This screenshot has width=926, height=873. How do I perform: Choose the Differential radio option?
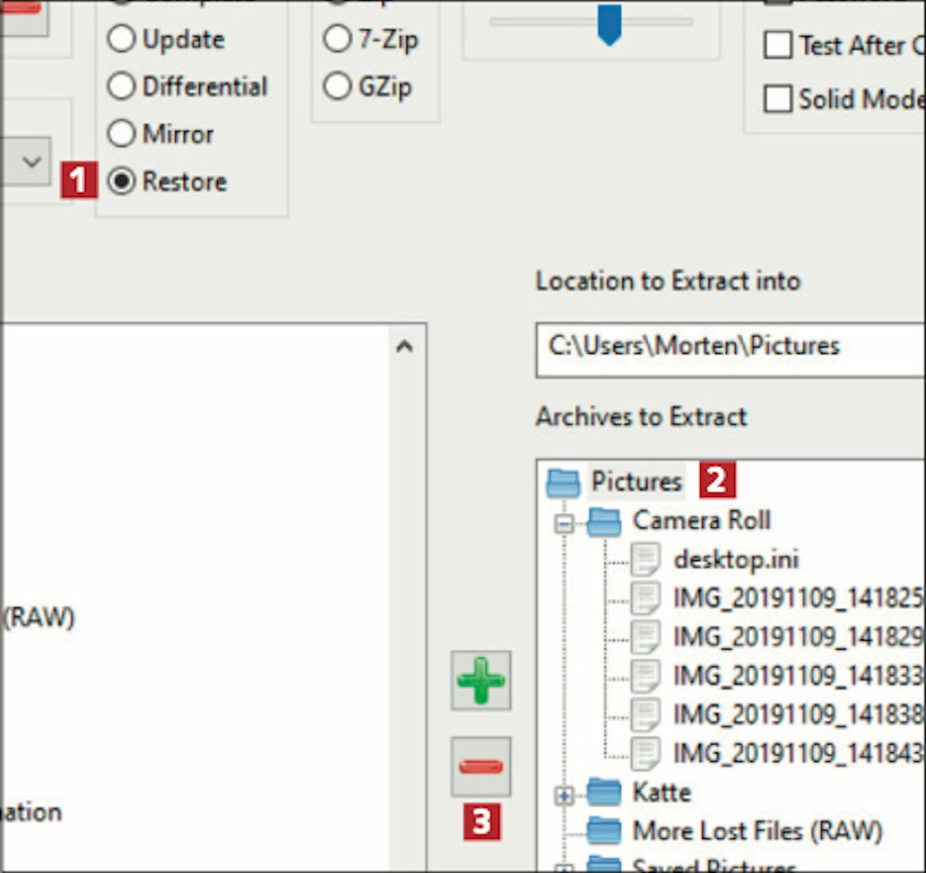click(x=122, y=86)
